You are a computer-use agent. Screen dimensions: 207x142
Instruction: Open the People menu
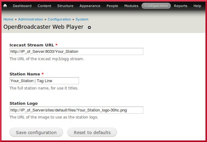tap(112, 6)
